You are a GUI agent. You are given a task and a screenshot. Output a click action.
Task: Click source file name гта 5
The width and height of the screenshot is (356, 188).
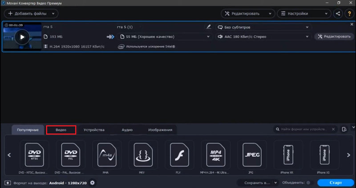(48, 27)
